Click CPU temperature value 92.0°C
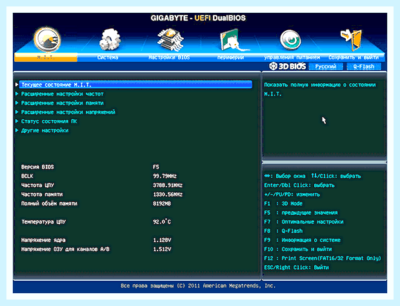The image size is (400, 306). click(162, 222)
